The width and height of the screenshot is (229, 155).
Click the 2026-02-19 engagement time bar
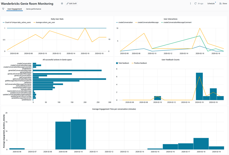coord(216,148)
